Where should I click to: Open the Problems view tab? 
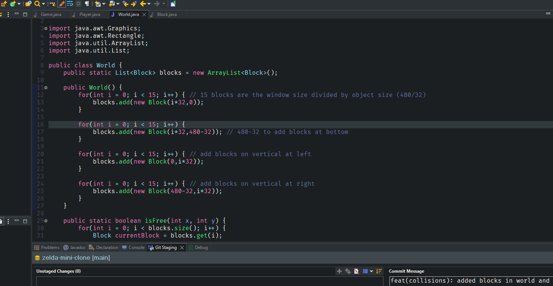47,248
